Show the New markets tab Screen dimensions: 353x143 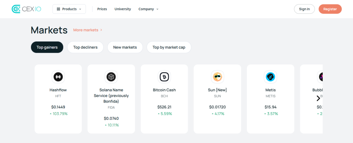[x=125, y=47]
